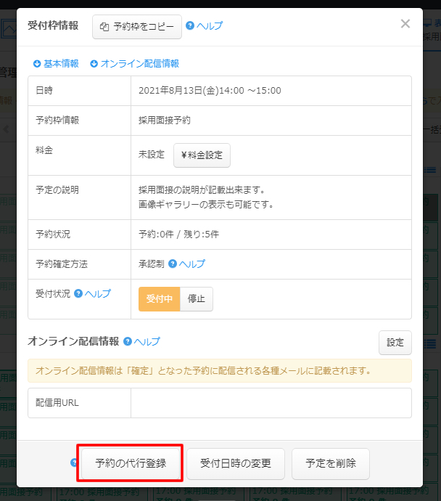The width and height of the screenshot is (441, 501).
Task: Click 予定を削除 to delete the schedule
Action: click(331, 464)
